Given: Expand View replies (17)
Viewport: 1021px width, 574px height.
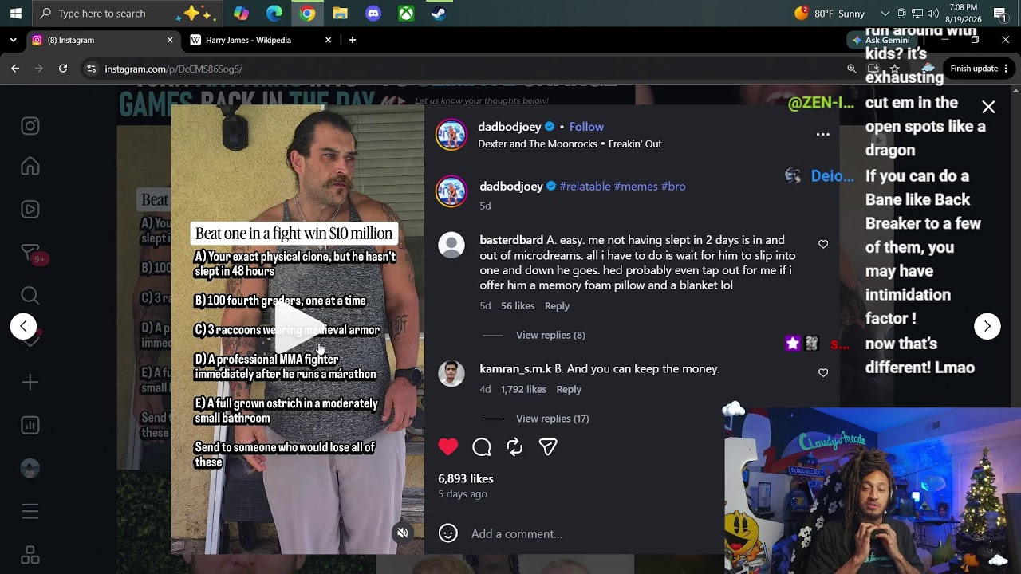Looking at the screenshot, I should tap(552, 419).
